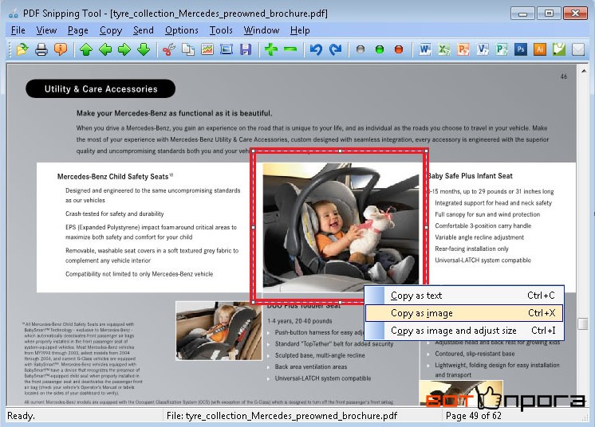This screenshot has height=427, width=595.
Task: Choose Copy as text in context menu
Action: (x=464, y=296)
